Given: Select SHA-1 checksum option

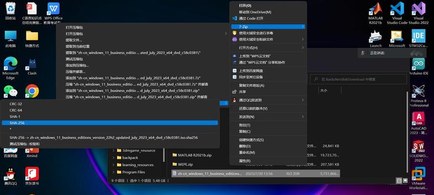Looking at the screenshot, I should 110,117.
